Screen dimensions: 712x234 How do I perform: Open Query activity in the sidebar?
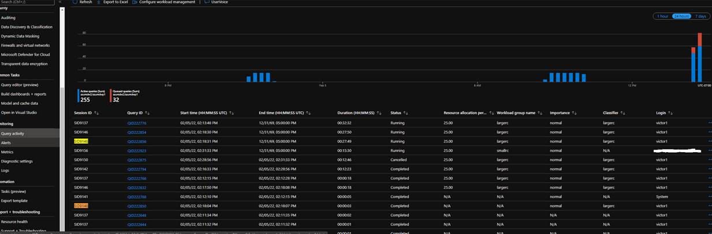tap(12, 133)
